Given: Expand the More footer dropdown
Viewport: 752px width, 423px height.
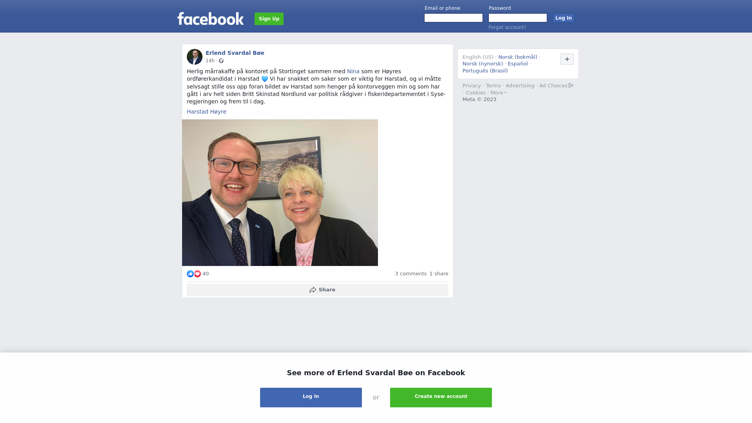Looking at the screenshot, I should [x=498, y=93].
